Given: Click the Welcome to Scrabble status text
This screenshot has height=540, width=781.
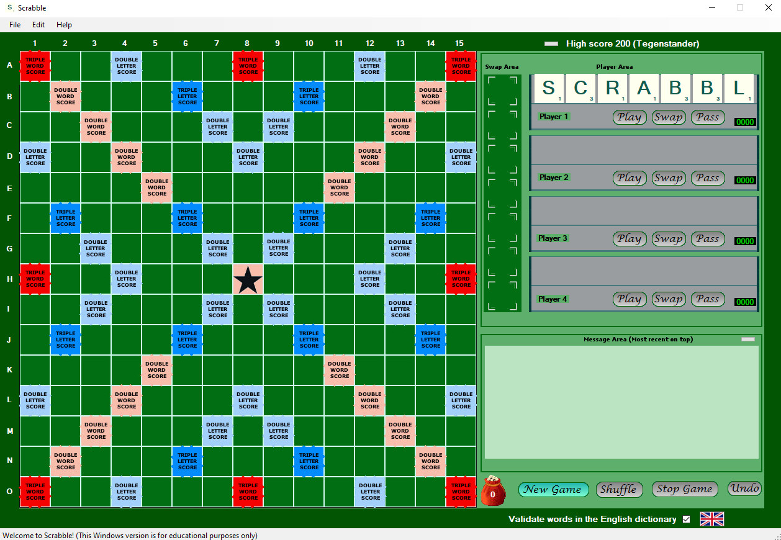Looking at the screenshot, I should [130, 535].
